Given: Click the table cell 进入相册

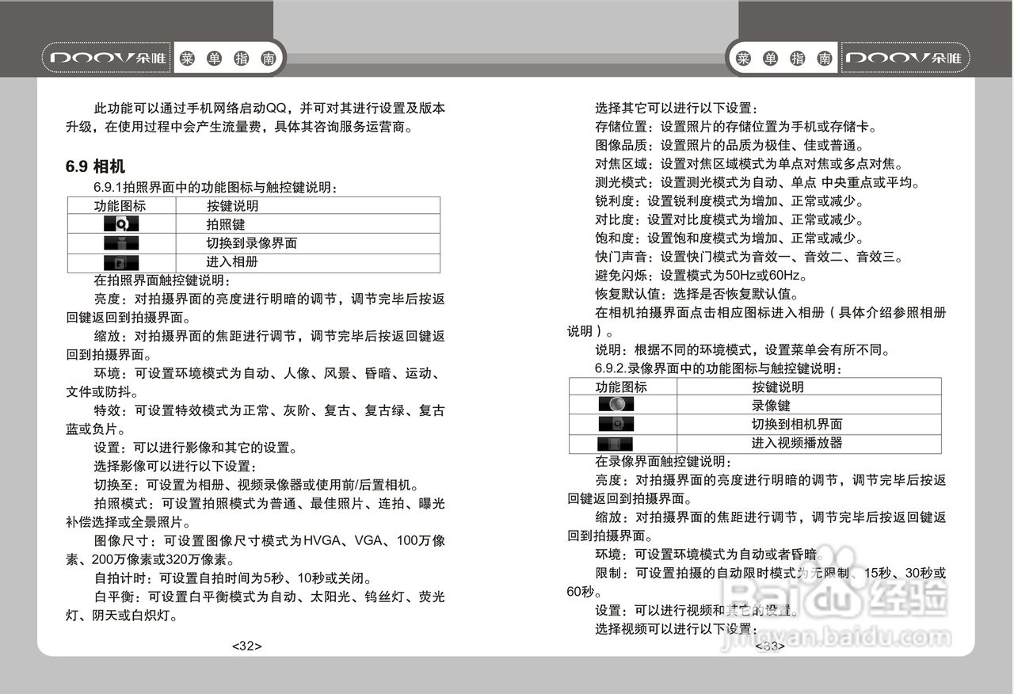Looking at the screenshot, I should (x=232, y=262).
